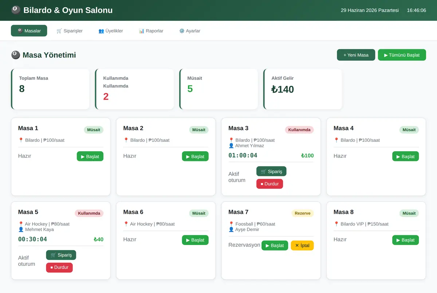Click the Masa 6 title
The width and height of the screenshot is (437, 293).
point(133,212)
